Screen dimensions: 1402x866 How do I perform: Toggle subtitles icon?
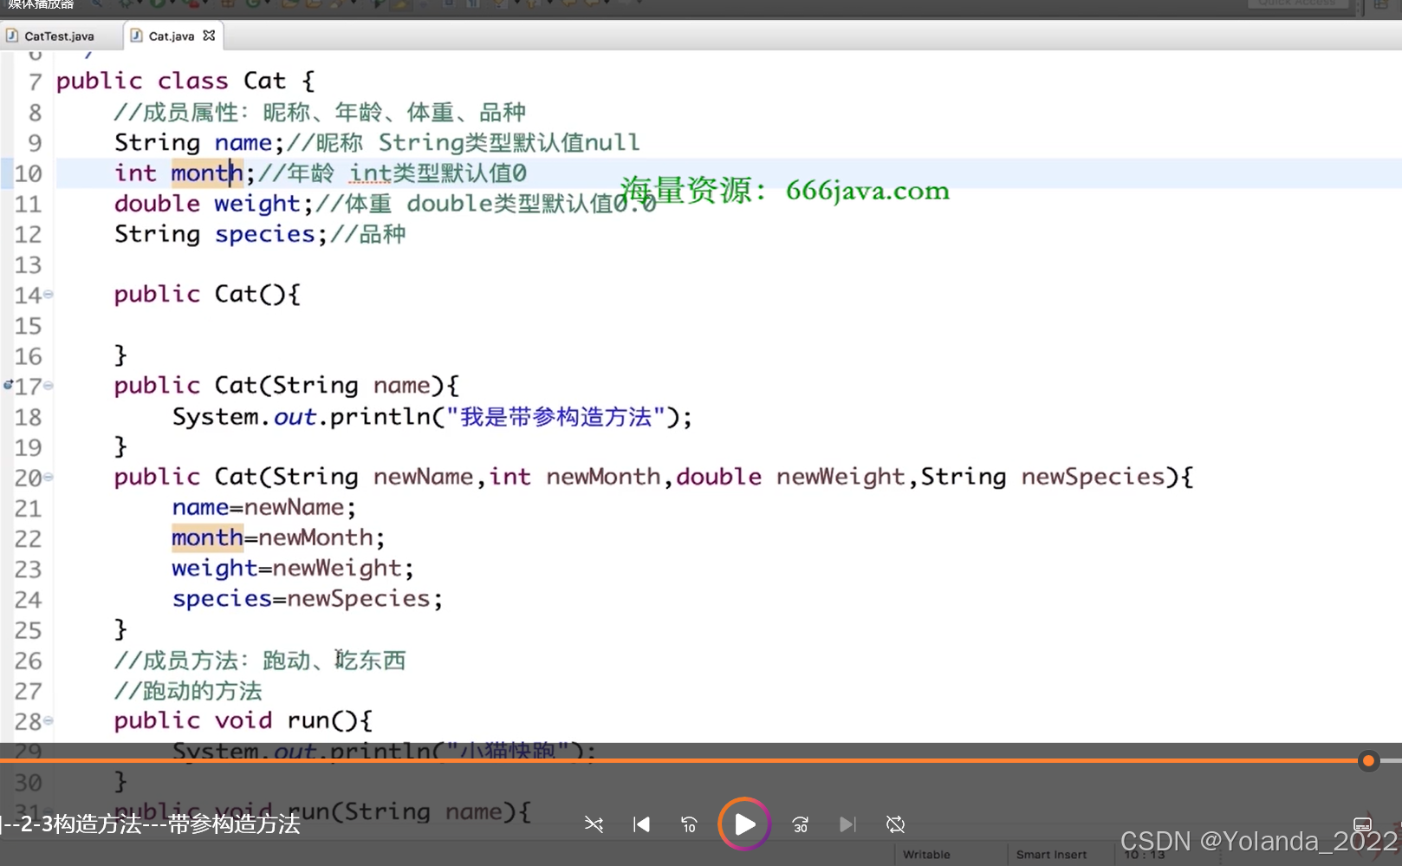(x=1362, y=824)
